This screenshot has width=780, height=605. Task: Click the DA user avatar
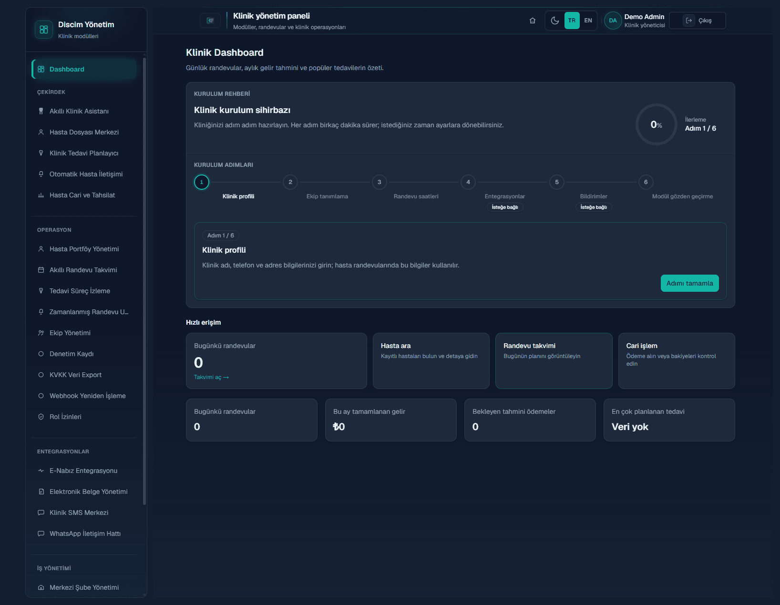click(613, 21)
